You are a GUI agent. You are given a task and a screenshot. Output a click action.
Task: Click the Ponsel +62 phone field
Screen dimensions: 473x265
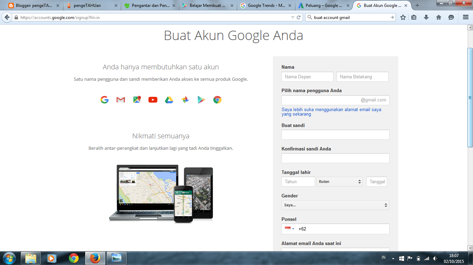[x=335, y=229]
